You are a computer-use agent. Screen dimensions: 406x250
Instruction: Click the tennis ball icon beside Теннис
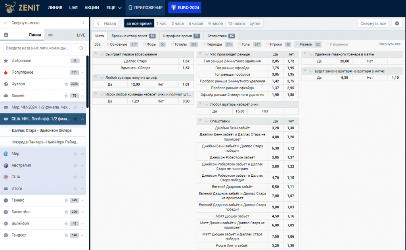click(6, 200)
